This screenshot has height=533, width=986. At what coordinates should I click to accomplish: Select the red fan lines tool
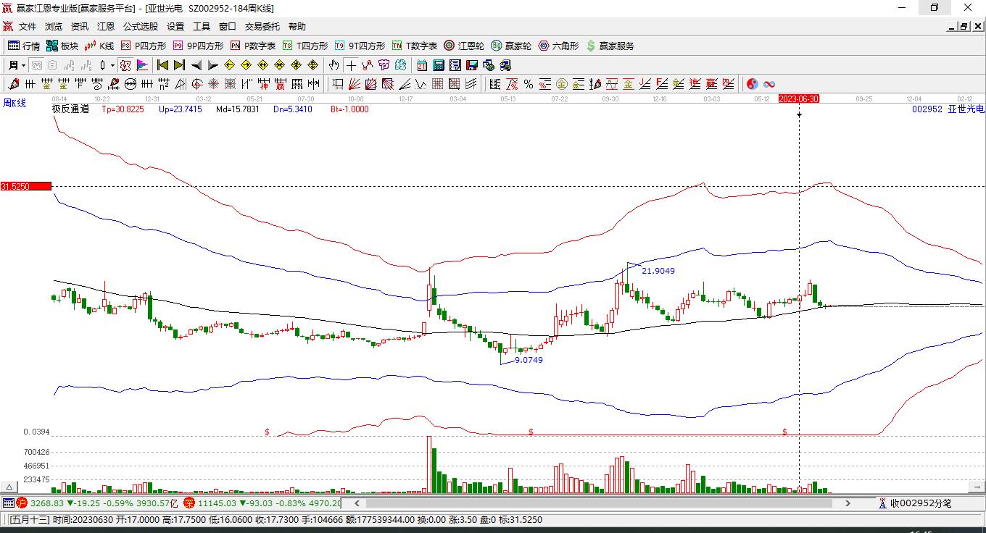pos(355,84)
